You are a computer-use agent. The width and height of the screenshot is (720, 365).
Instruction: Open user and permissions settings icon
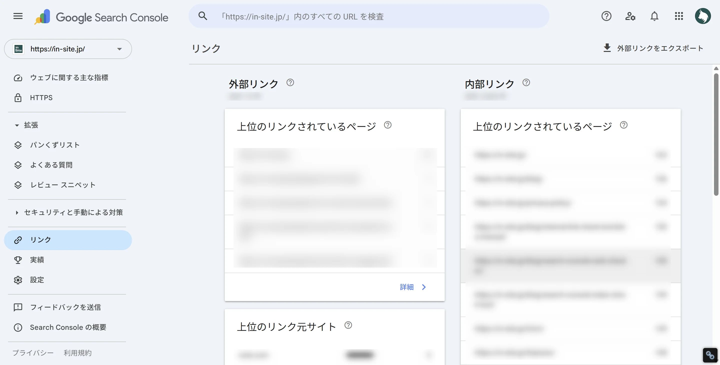(630, 16)
